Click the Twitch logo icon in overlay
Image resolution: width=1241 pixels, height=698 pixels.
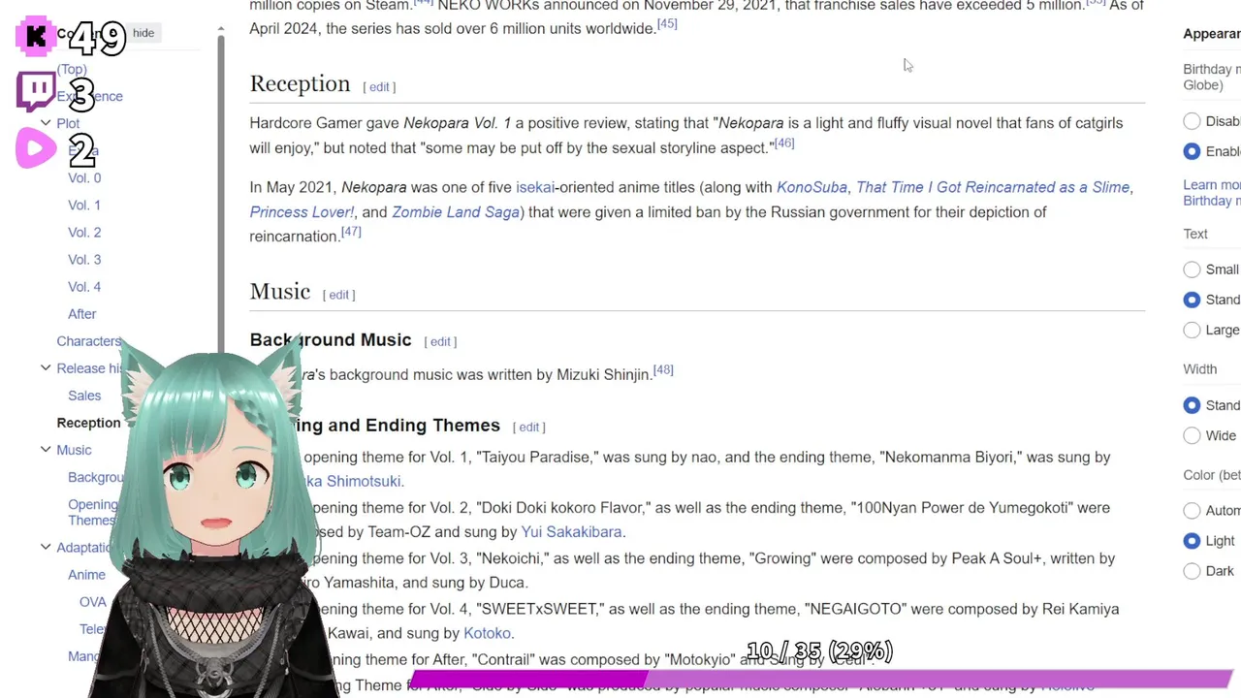point(36,91)
